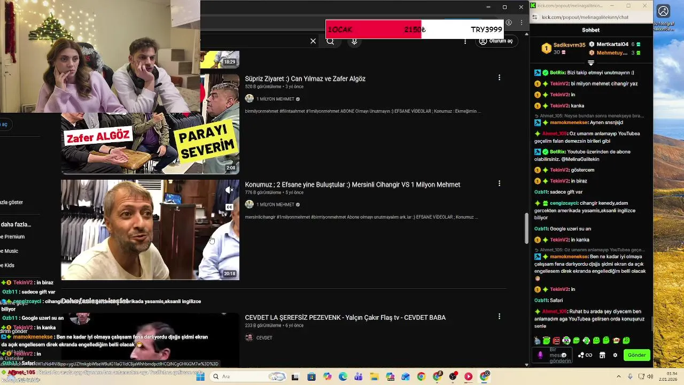This screenshot has width=684, height=385.
Task: Open thumbnail of the 20:18 Mersinli Cihangir video
Action: [x=150, y=230]
